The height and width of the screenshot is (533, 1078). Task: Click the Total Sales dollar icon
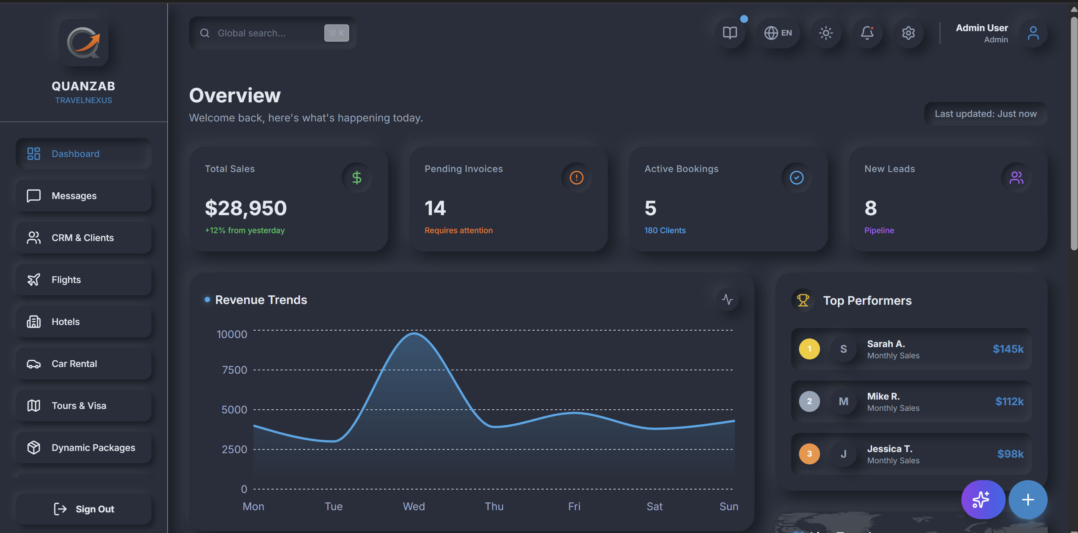[x=357, y=177]
